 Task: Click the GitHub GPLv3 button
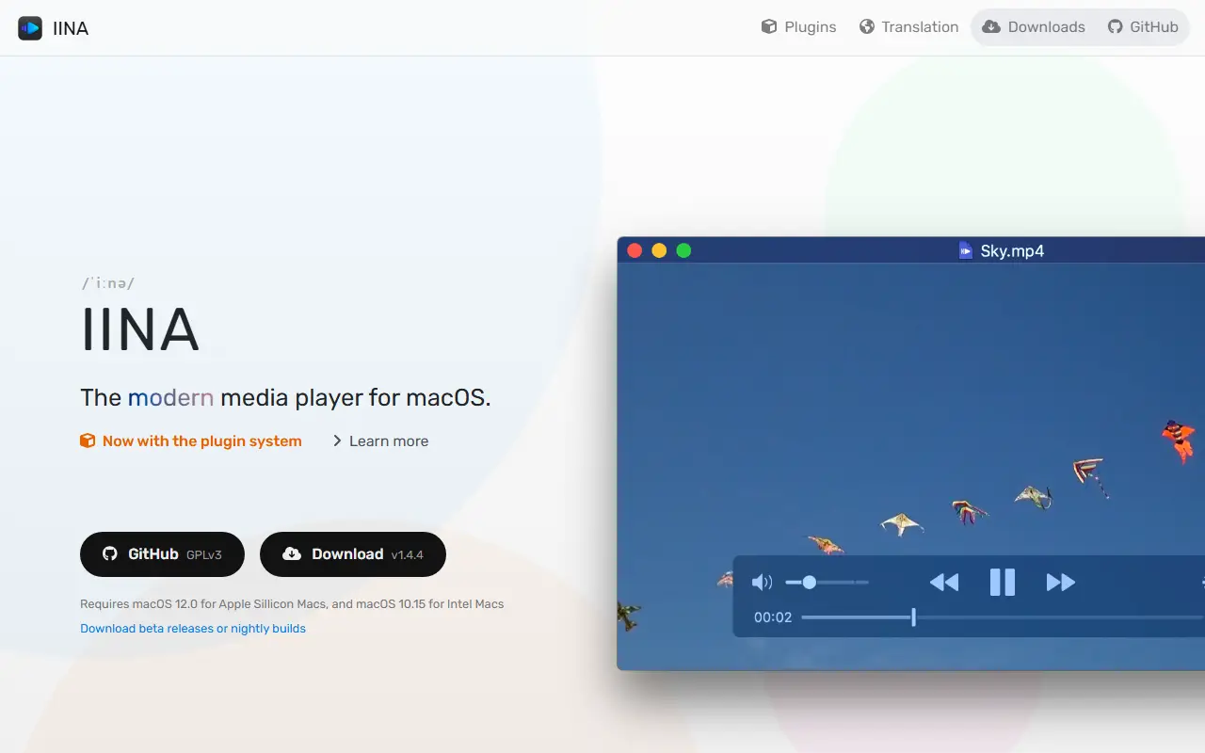coord(162,554)
